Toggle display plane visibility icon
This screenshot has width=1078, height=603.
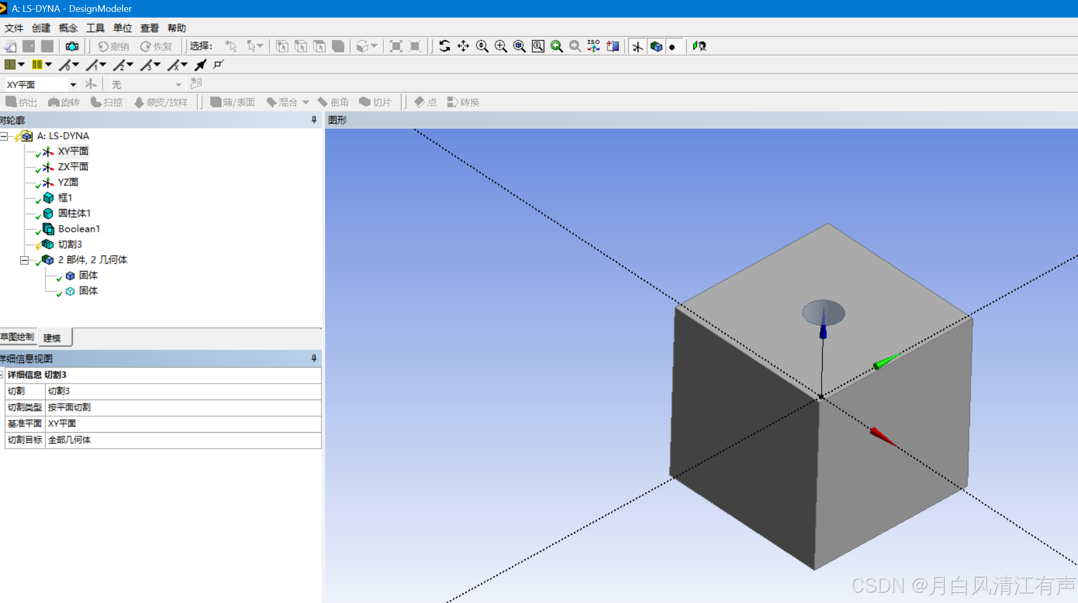[x=638, y=46]
